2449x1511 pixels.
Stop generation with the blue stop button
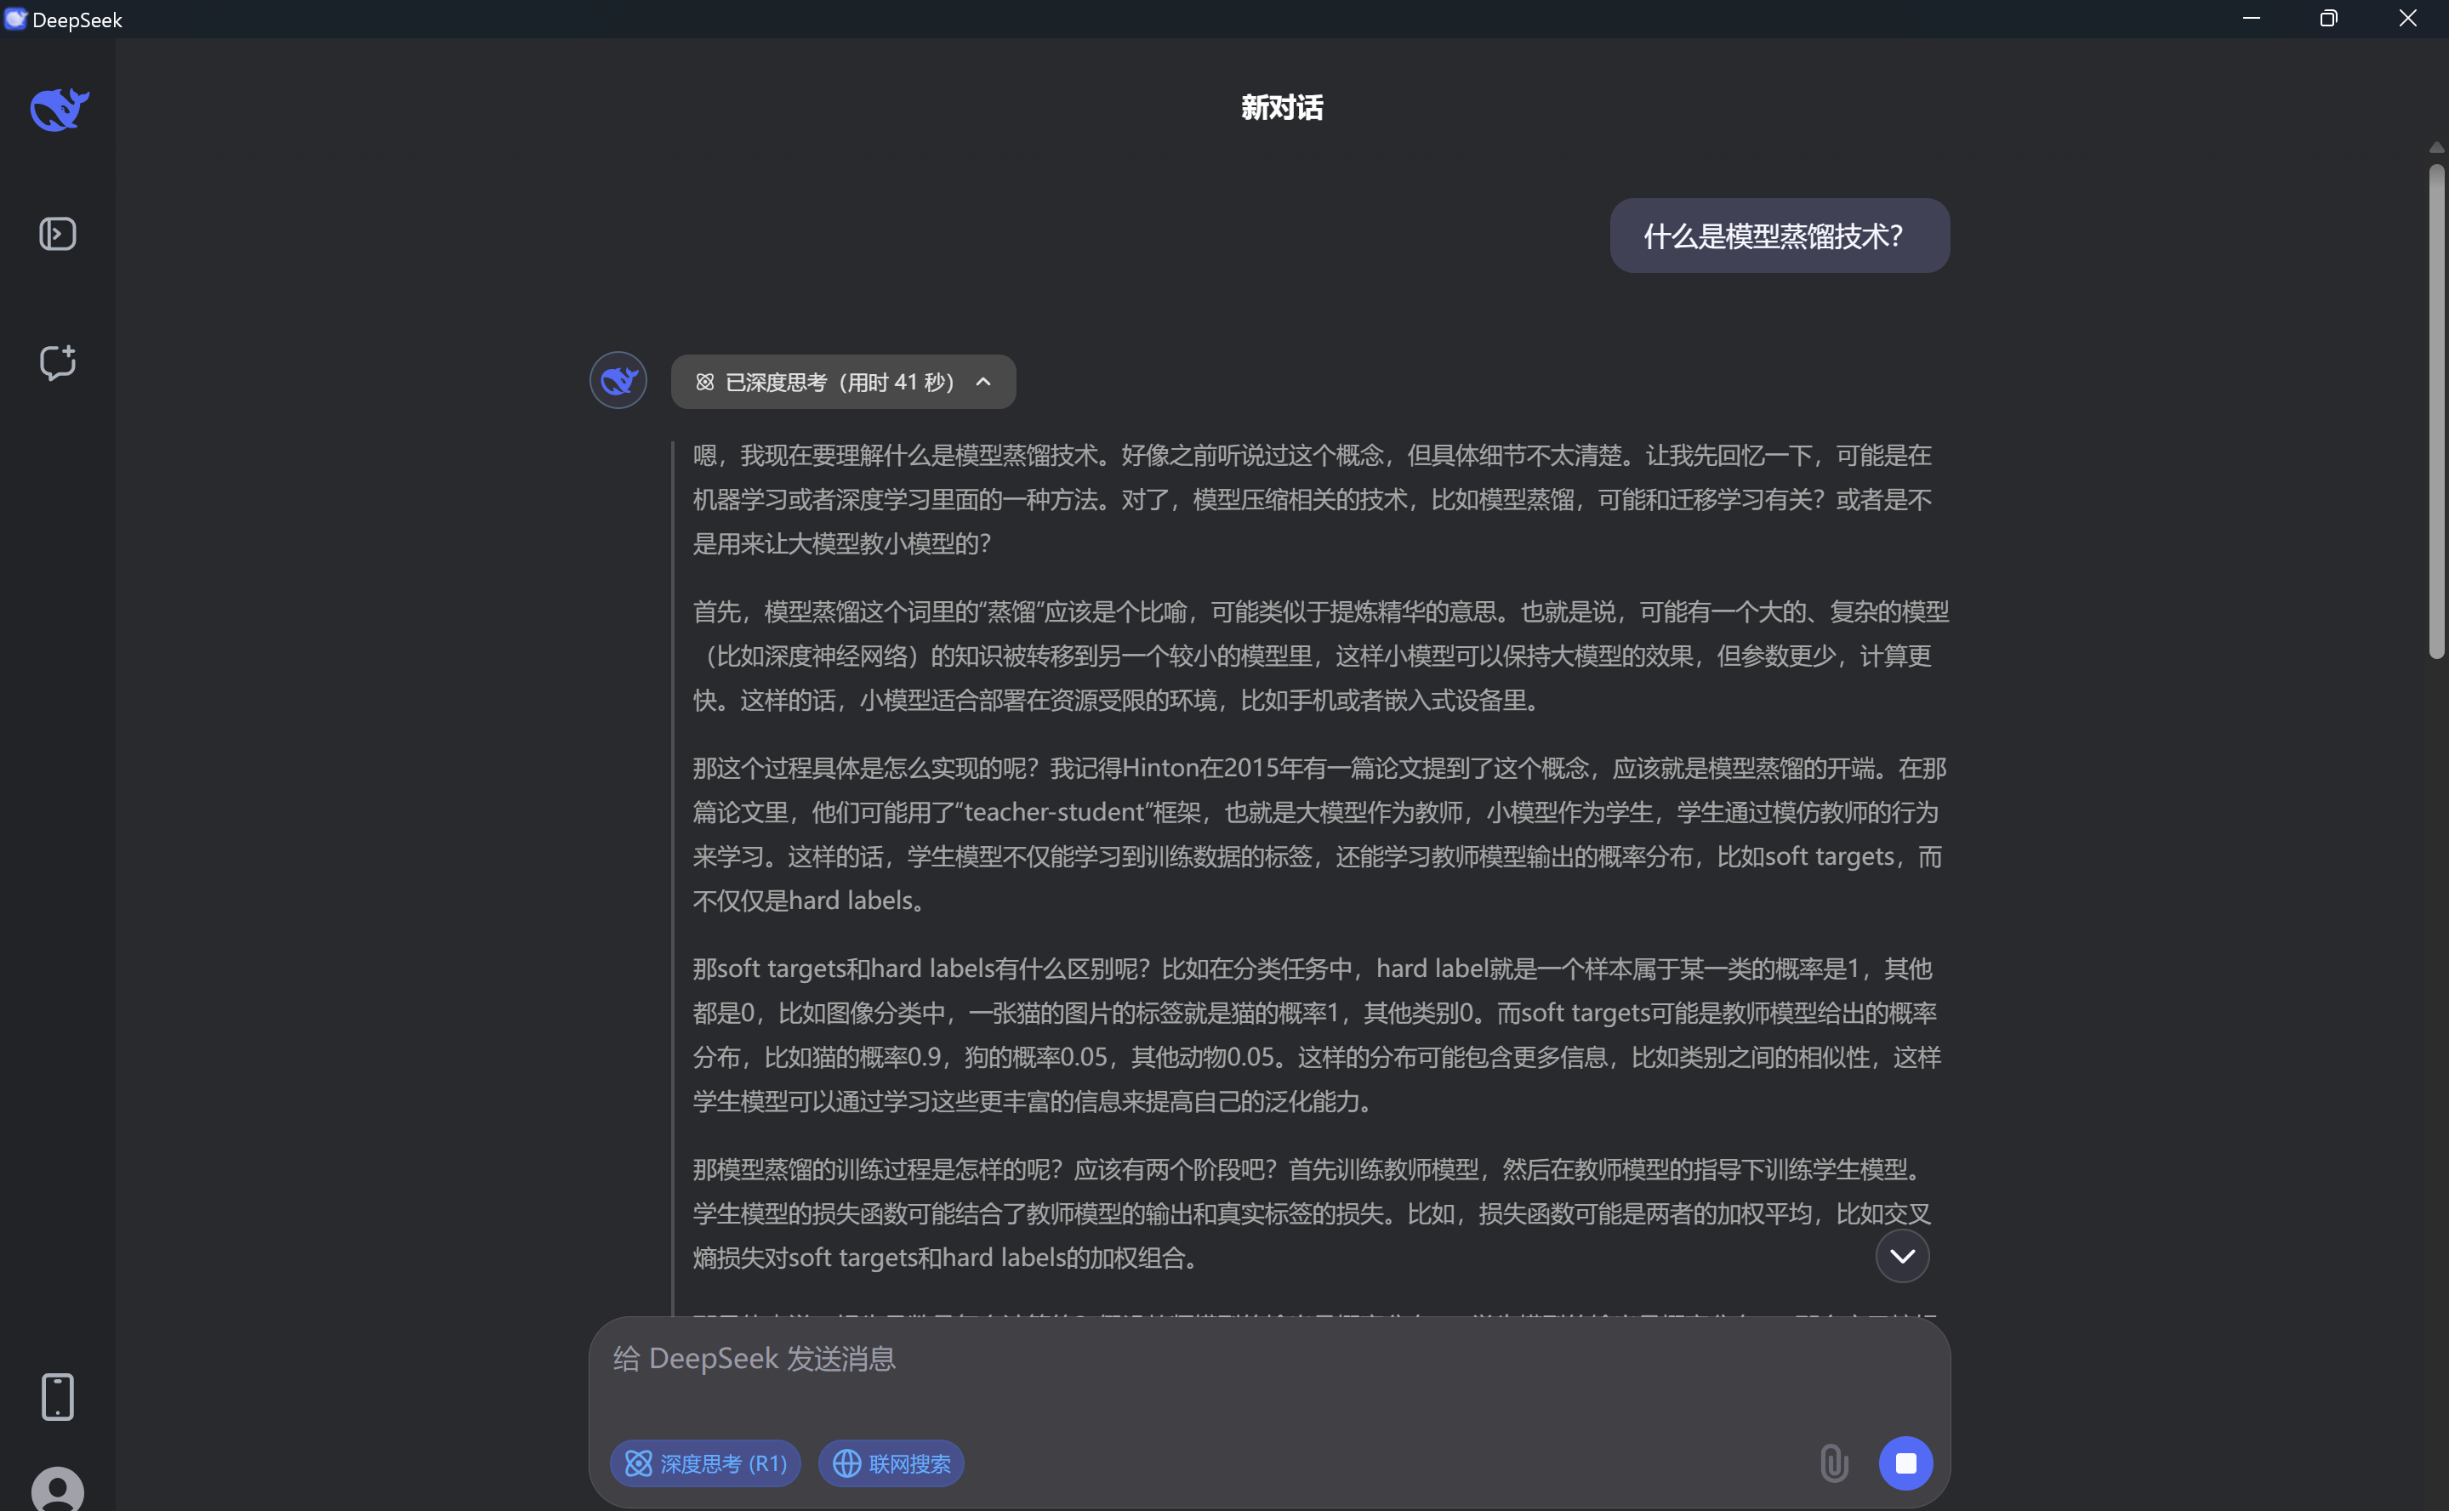(x=1905, y=1463)
